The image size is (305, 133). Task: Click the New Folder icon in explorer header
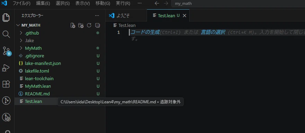(81, 26)
